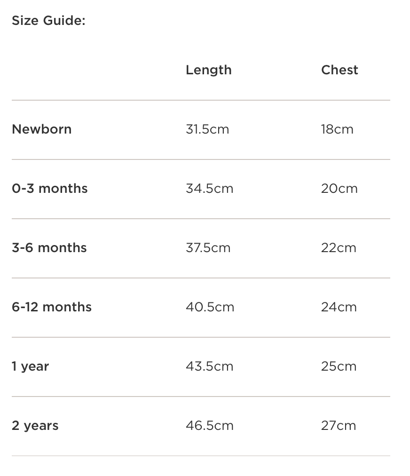Select the 0-3 months row label

[50, 189]
